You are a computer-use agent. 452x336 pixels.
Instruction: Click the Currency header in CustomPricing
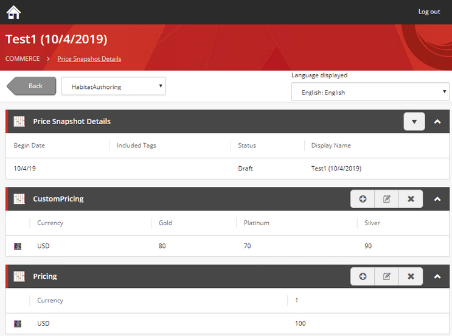[50, 223]
